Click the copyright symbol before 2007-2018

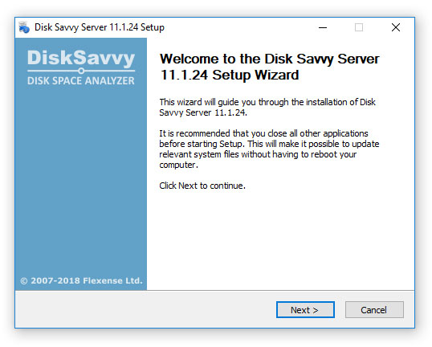tap(24, 281)
